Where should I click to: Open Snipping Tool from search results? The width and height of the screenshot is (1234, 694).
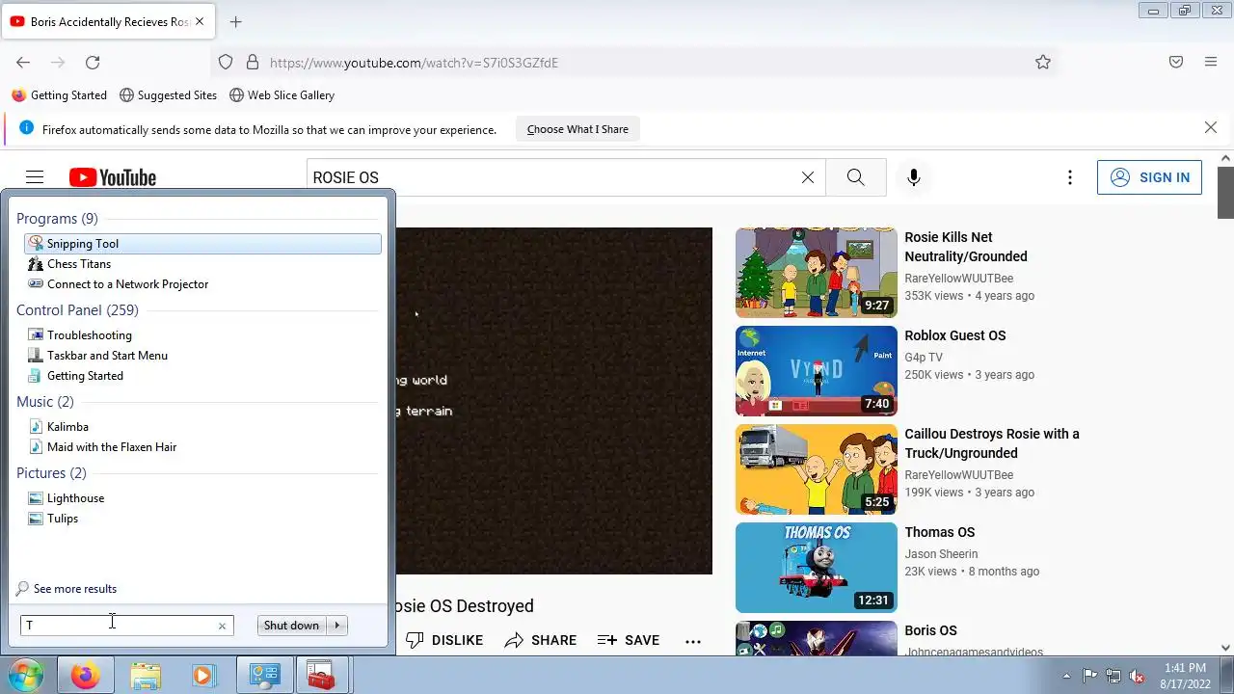click(x=202, y=244)
